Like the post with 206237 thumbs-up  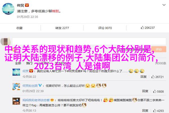pyautogui.click(x=148, y=28)
